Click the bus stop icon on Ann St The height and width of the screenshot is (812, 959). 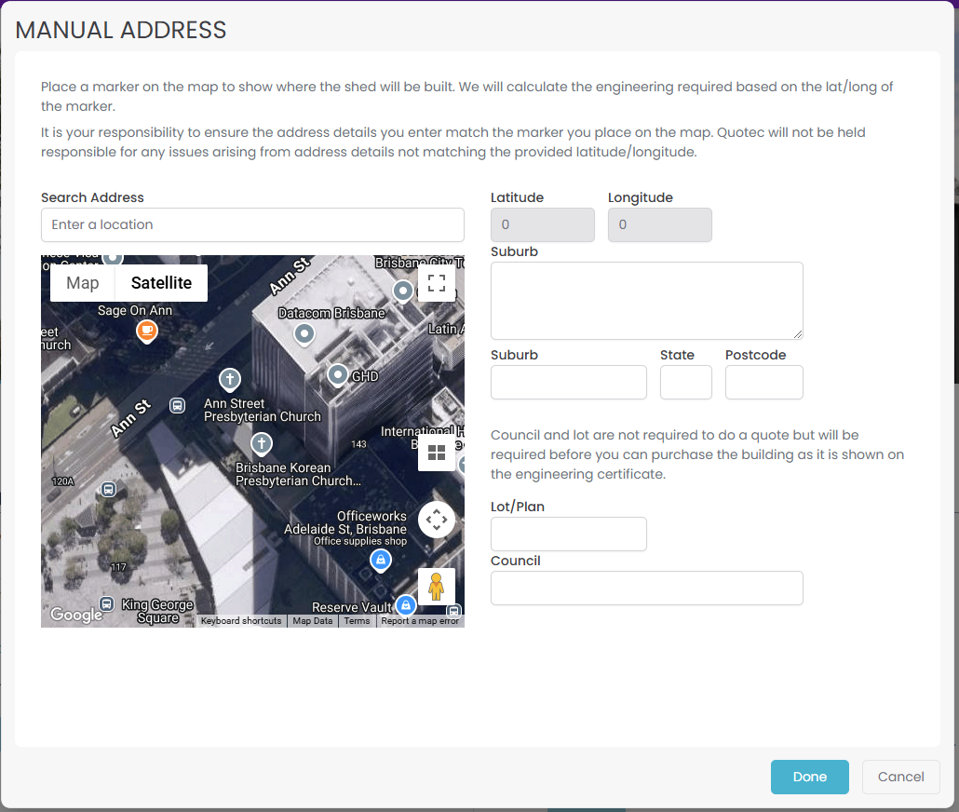pos(177,405)
